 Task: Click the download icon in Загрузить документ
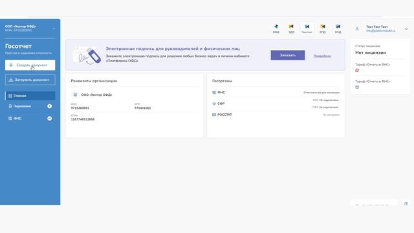coord(11,80)
